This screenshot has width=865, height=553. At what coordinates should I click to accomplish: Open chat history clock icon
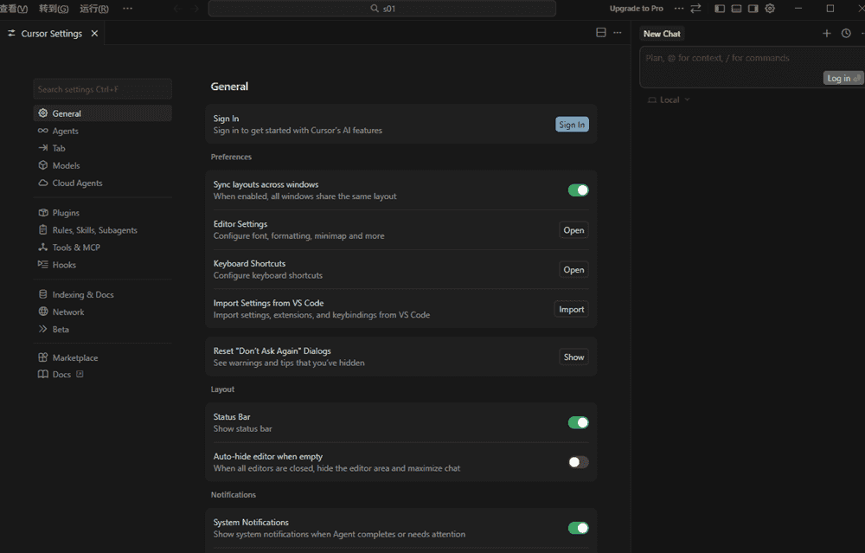click(x=846, y=34)
